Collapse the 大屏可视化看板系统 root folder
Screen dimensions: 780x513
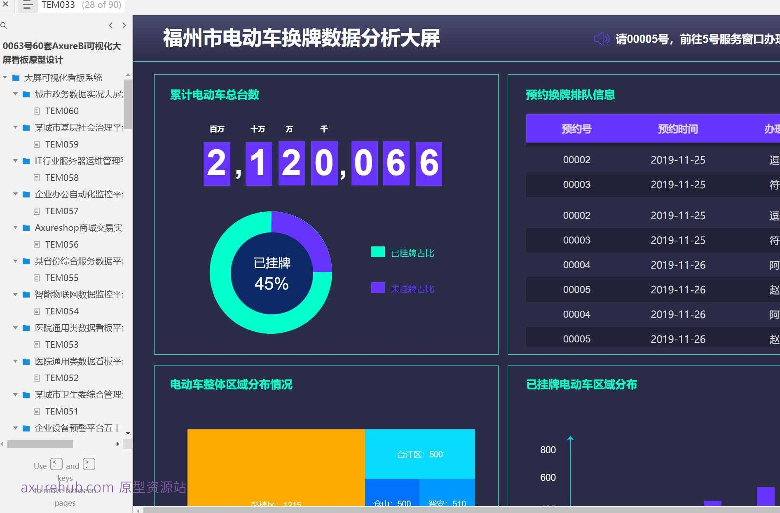5,77
